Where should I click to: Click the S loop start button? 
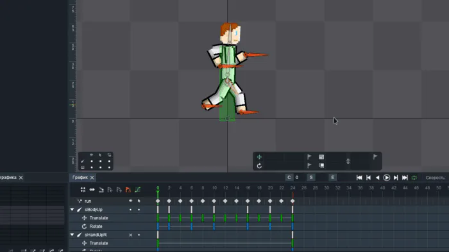311,178
